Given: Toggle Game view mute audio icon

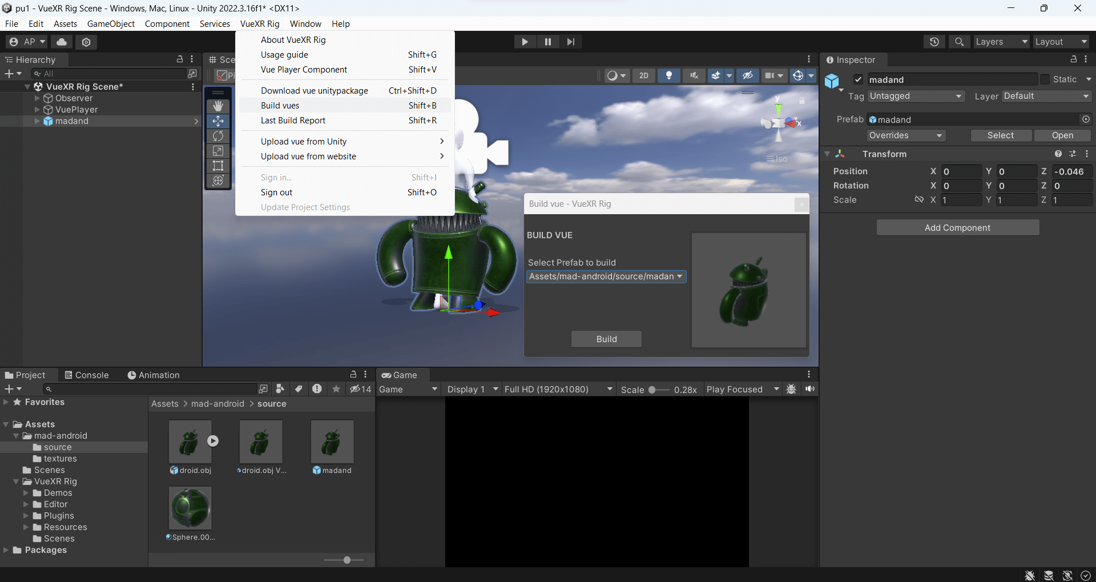Looking at the screenshot, I should 810,389.
